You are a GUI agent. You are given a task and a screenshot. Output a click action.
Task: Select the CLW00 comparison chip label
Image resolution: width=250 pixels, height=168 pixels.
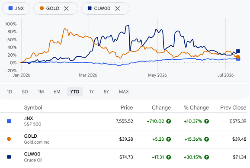(x=102, y=9)
